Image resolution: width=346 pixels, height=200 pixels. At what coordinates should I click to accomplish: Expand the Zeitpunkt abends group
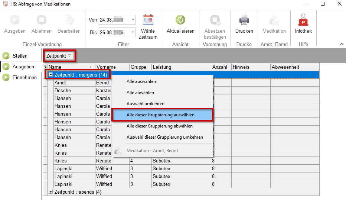coord(50,192)
